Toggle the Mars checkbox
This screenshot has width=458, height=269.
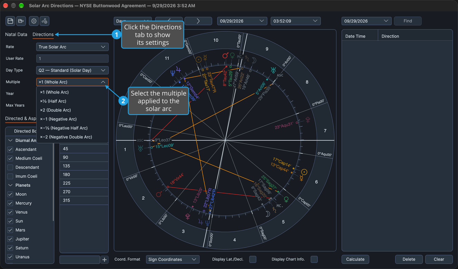tap(10, 230)
